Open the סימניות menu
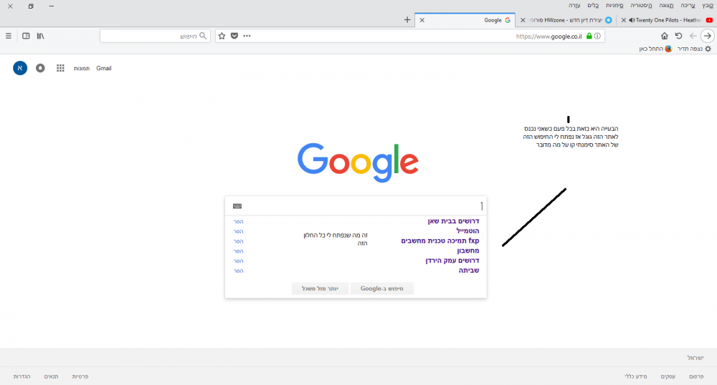 (614, 6)
